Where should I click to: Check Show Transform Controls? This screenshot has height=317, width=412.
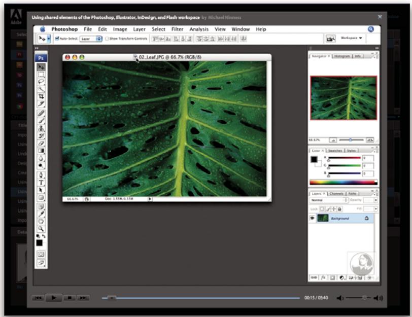point(107,37)
